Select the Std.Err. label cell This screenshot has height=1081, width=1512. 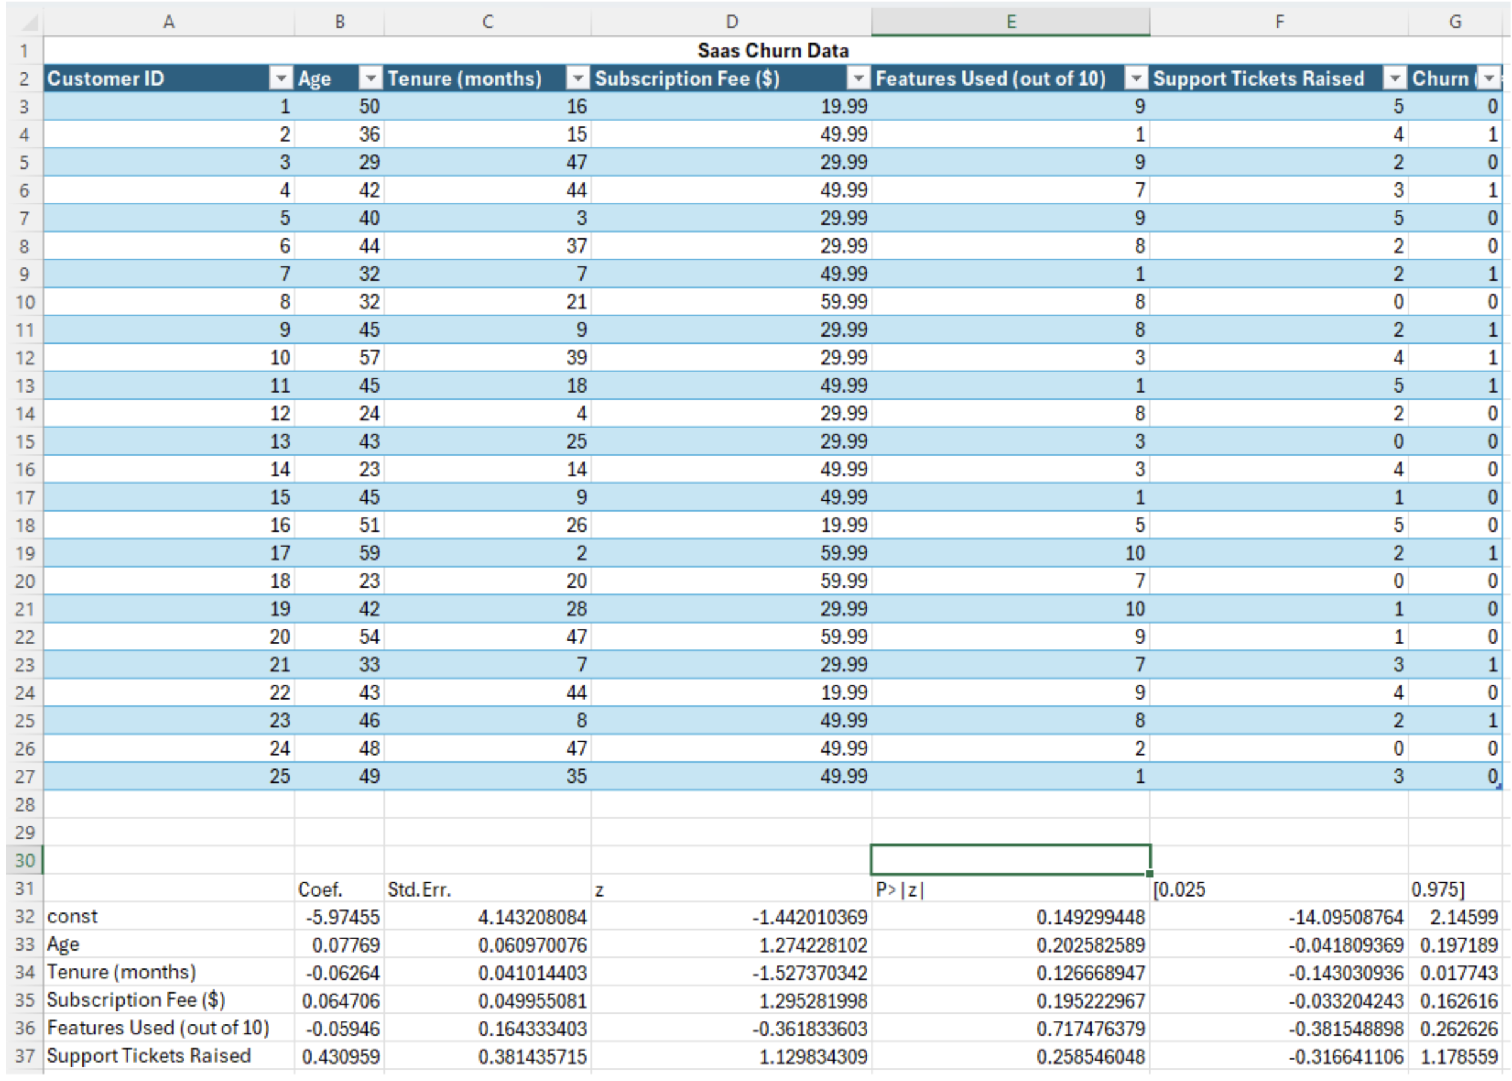click(x=487, y=889)
